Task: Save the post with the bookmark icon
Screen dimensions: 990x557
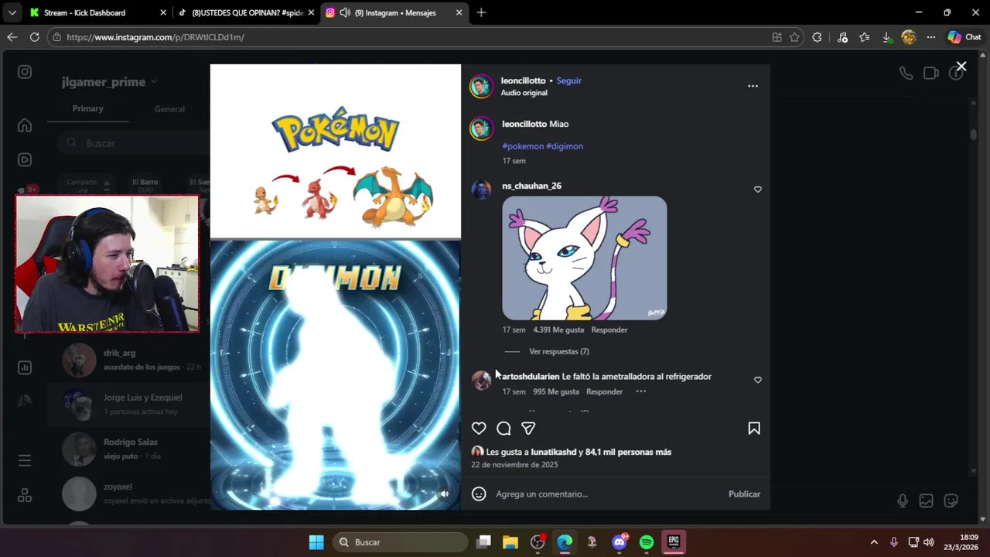Action: [754, 429]
